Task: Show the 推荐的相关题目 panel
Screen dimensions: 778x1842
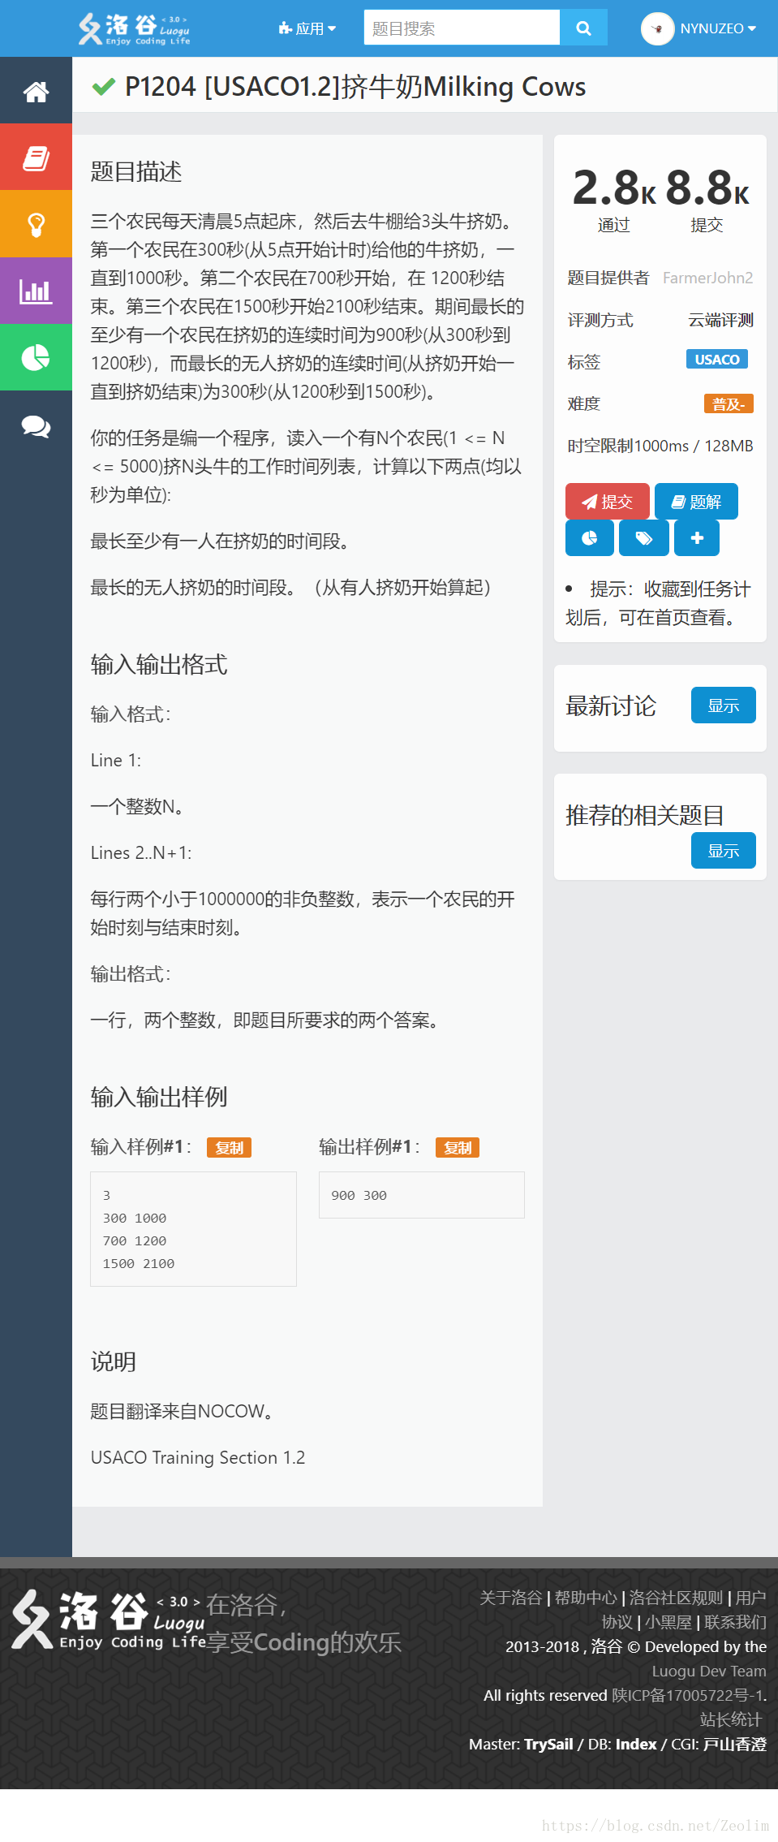Action: click(x=724, y=851)
